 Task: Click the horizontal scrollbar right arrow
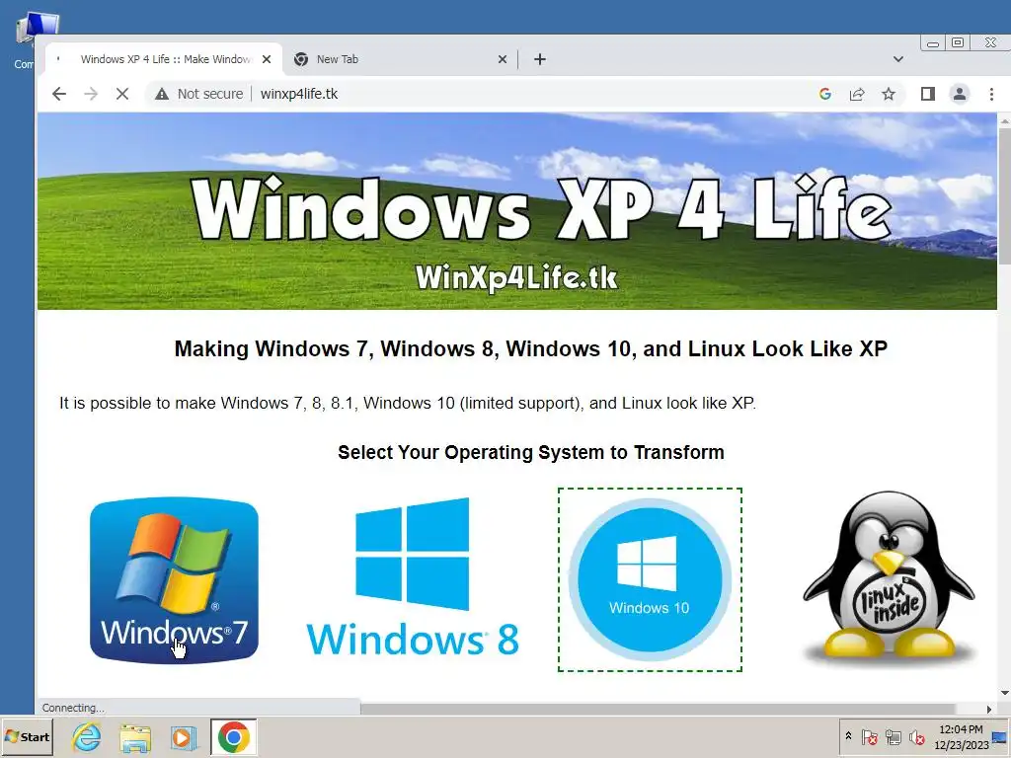[989, 709]
